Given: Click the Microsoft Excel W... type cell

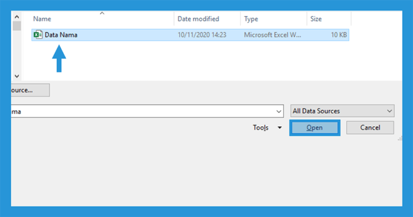Looking at the screenshot, I should [x=272, y=35].
